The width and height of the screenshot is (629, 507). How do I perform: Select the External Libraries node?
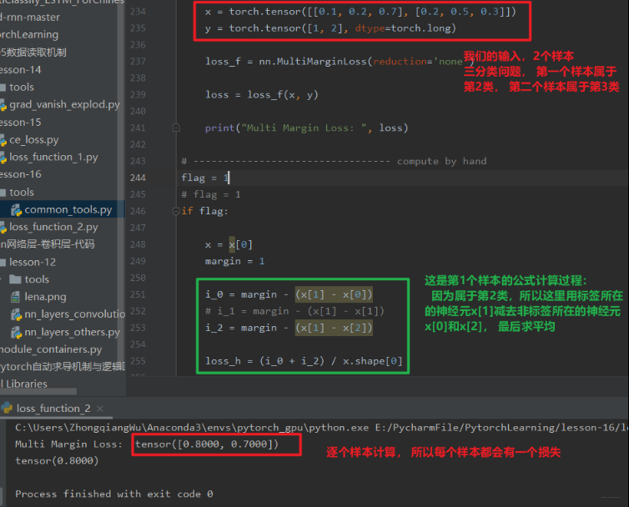coord(24,384)
